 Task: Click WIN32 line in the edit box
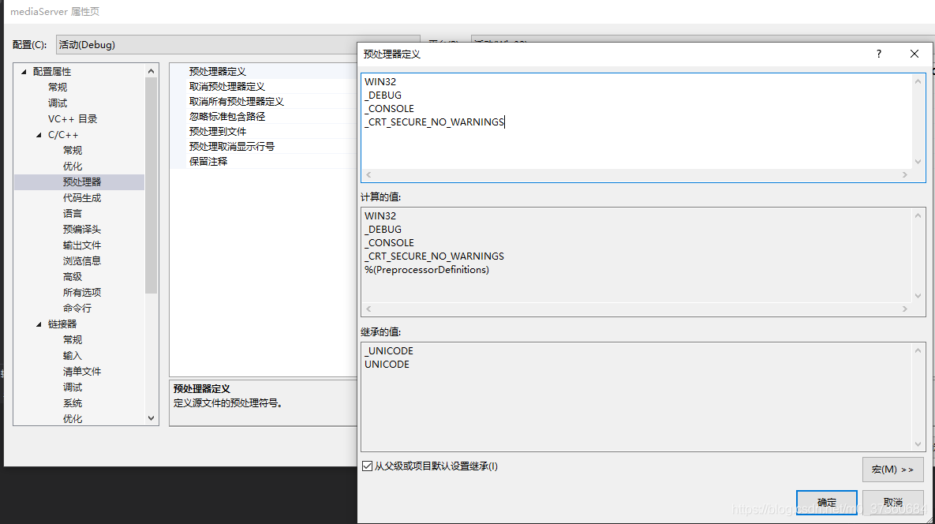click(380, 81)
